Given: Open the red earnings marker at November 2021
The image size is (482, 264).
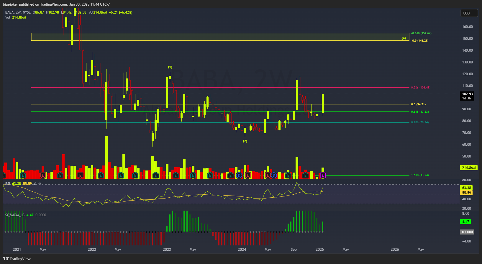Looking at the screenshot, I should click(80, 176).
